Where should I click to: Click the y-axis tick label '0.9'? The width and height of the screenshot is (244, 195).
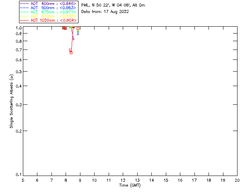(x=19, y=34)
